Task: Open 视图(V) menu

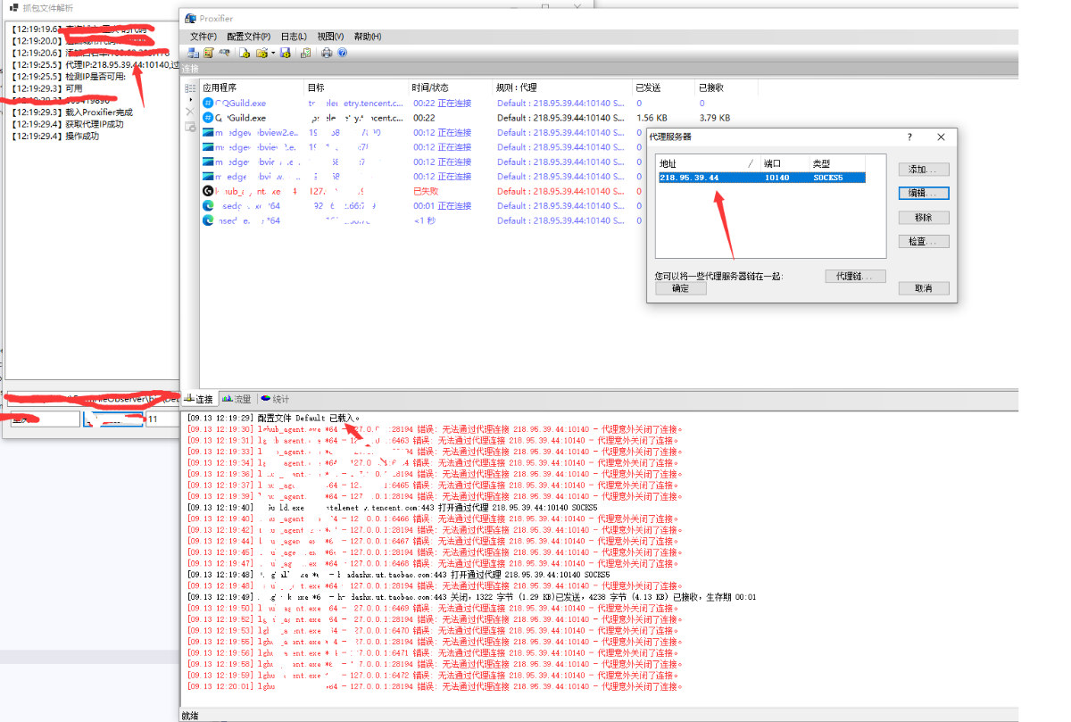Action: 330,37
